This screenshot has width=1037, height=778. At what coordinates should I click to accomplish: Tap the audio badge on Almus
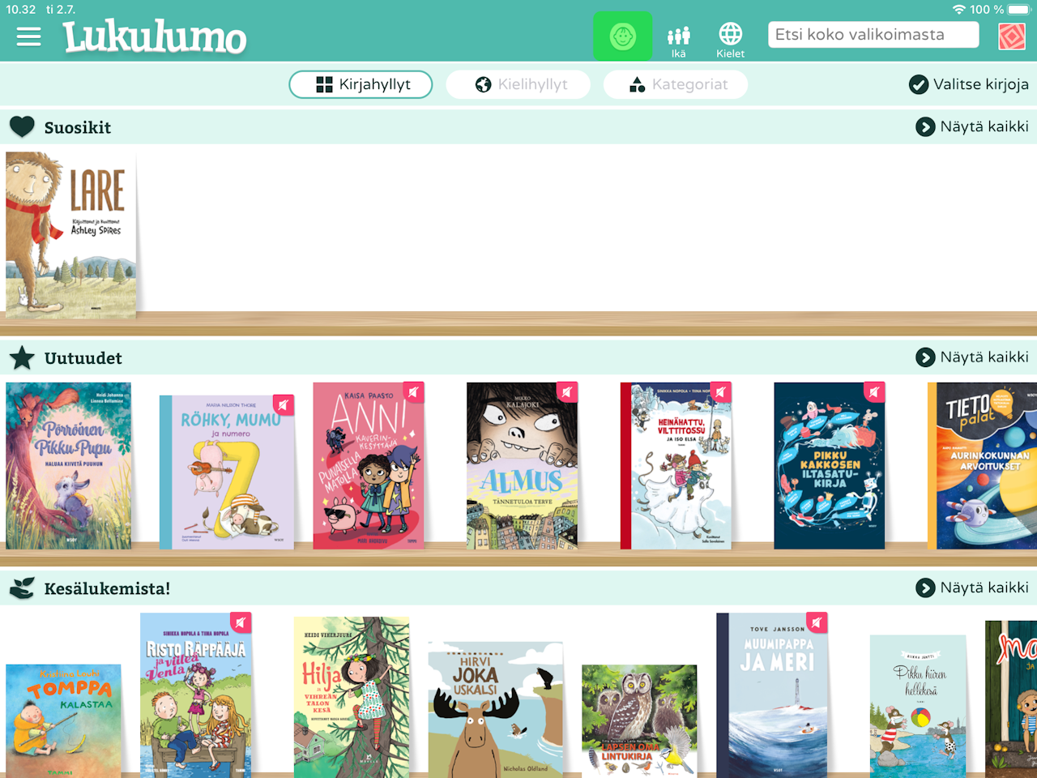pos(567,392)
